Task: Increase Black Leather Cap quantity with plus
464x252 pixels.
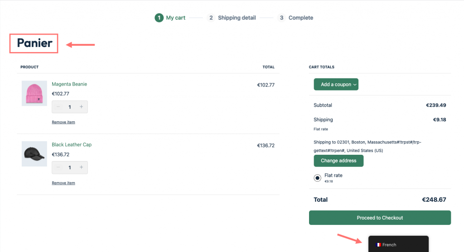Action: pos(82,167)
